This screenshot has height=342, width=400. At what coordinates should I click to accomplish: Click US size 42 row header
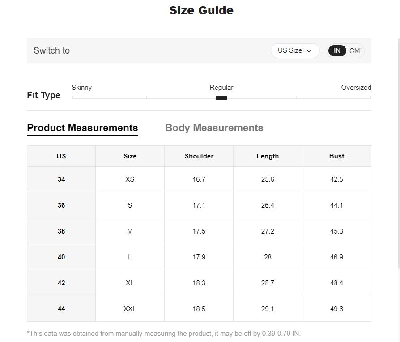61,283
